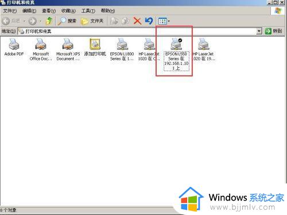Screen dimensions: 287x215
Task: Expand the address bar dropdown arrow
Action: pyautogui.click(x=259, y=31)
